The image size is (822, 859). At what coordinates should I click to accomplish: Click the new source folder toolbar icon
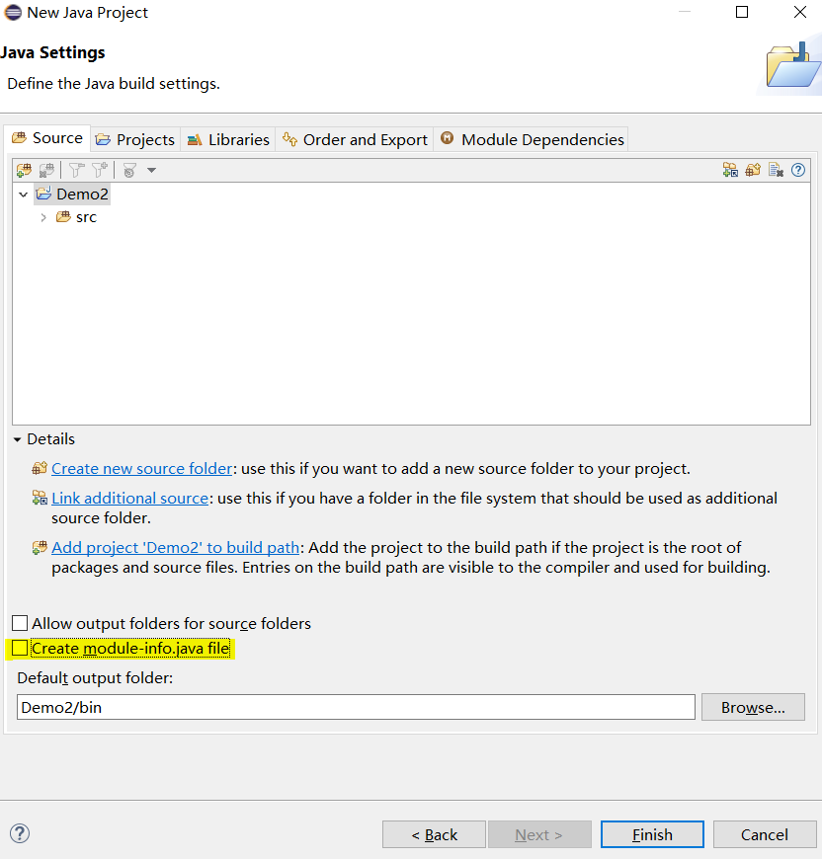tap(753, 170)
